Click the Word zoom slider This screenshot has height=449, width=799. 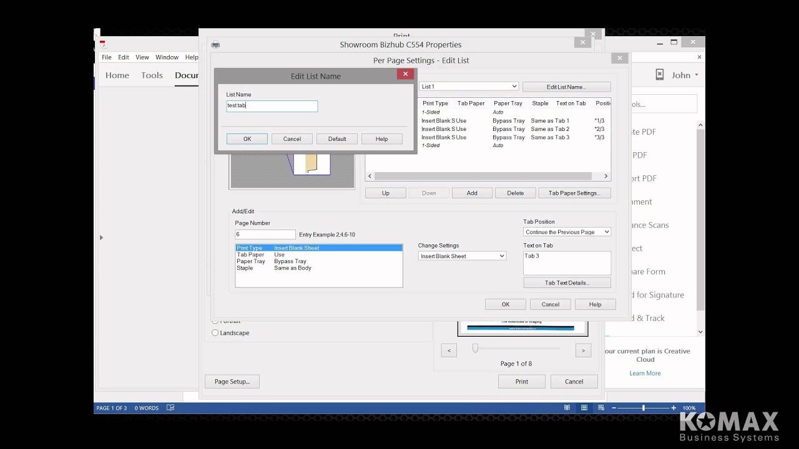coord(644,408)
